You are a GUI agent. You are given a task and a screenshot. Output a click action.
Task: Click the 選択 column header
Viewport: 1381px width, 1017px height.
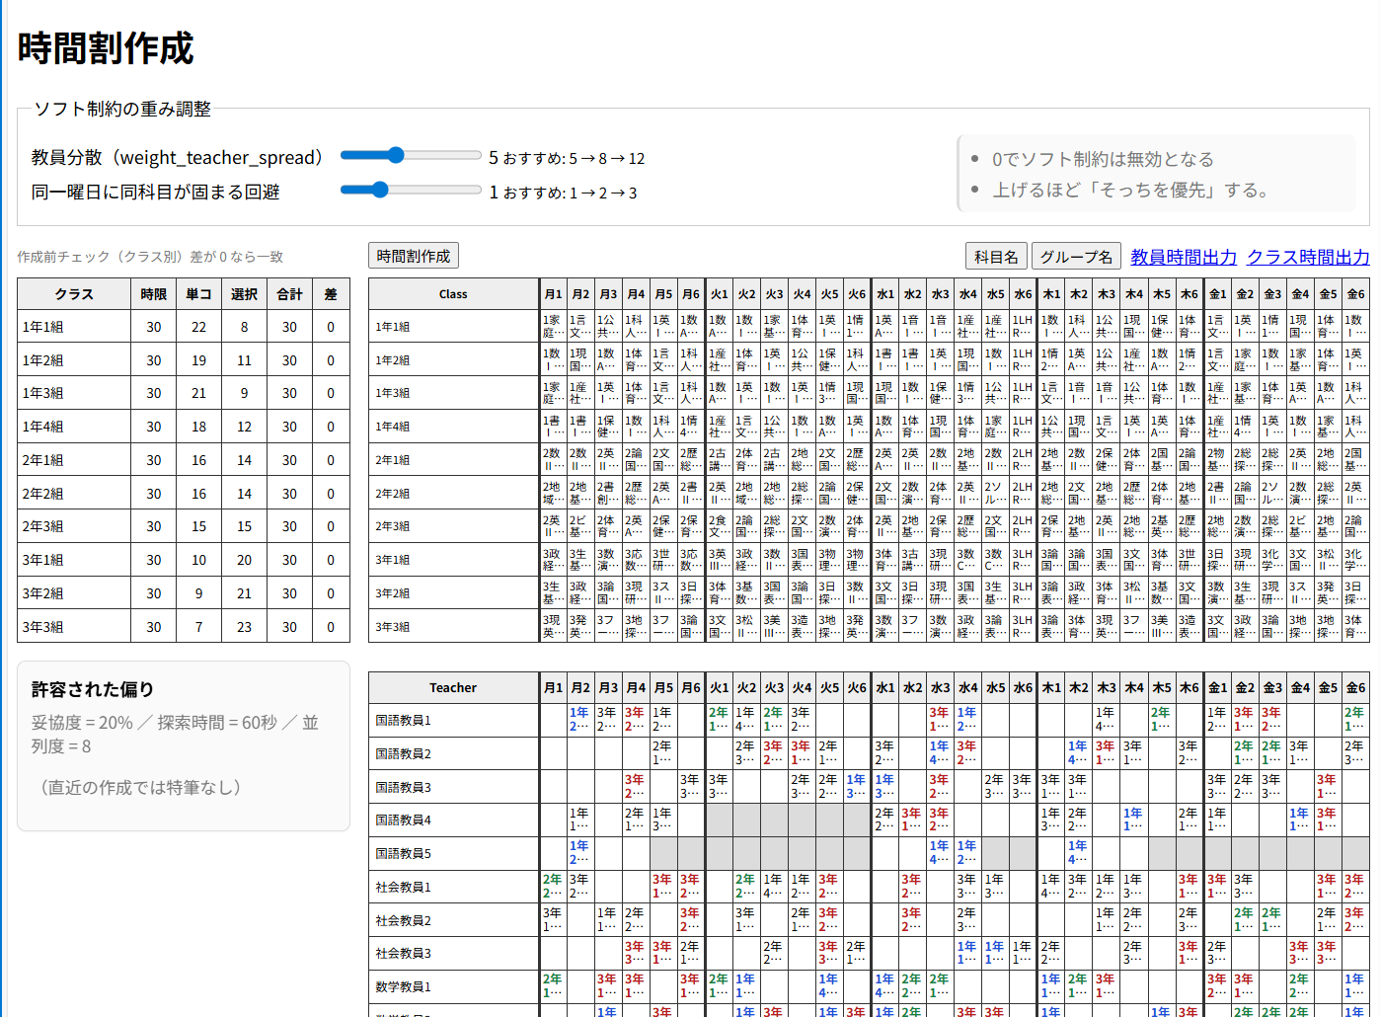click(244, 294)
